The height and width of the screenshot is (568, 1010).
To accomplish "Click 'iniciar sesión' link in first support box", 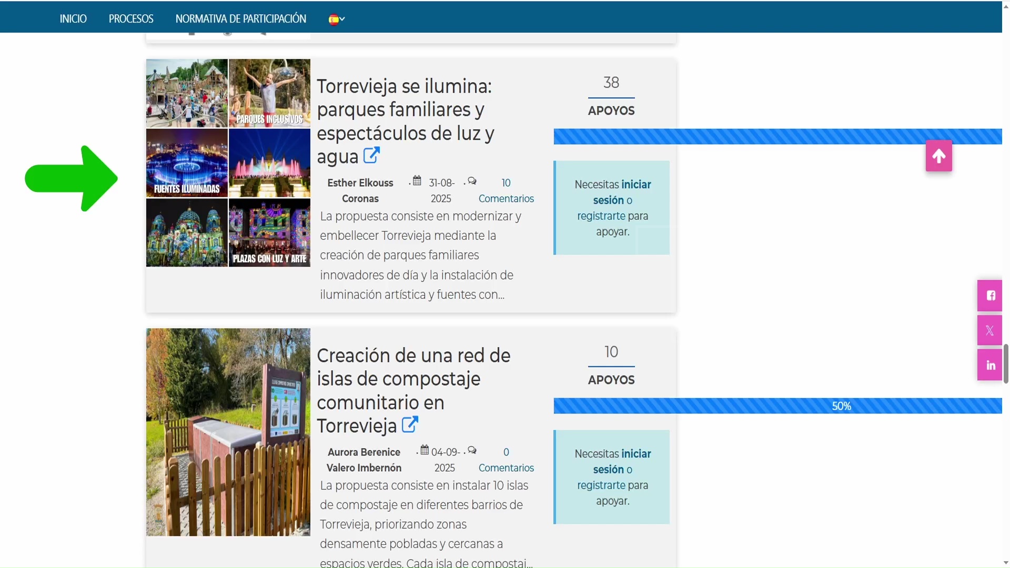I will (635, 185).
